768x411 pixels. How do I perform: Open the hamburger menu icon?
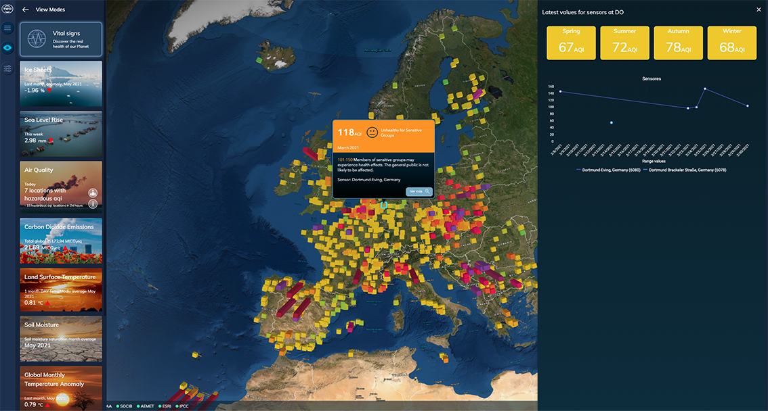pos(7,28)
